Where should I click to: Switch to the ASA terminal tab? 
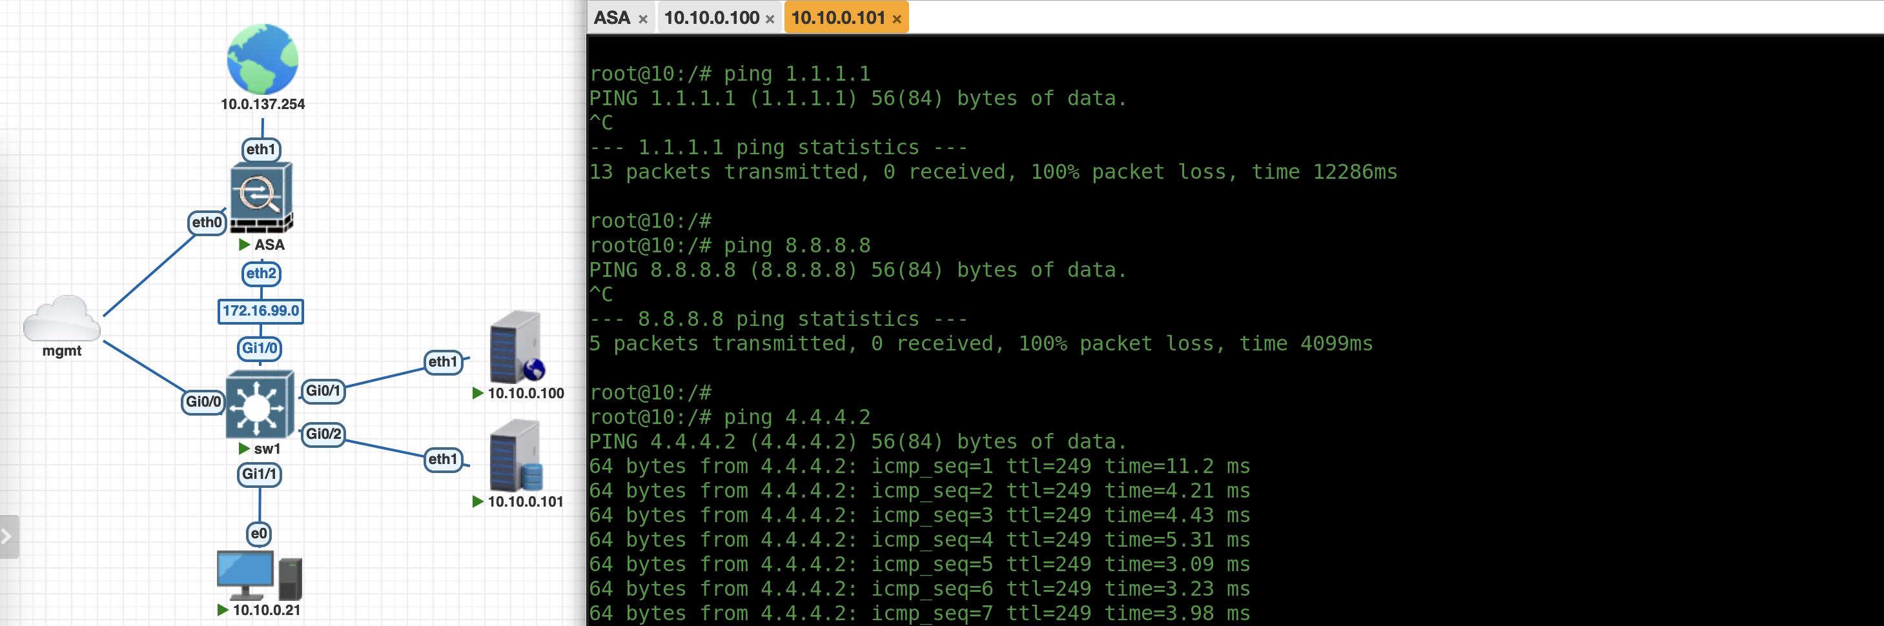pyautogui.click(x=611, y=17)
